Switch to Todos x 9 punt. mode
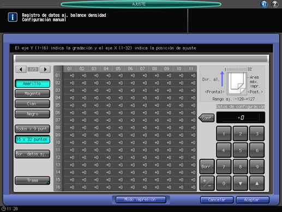This screenshot has width=282, height=212. (32, 129)
